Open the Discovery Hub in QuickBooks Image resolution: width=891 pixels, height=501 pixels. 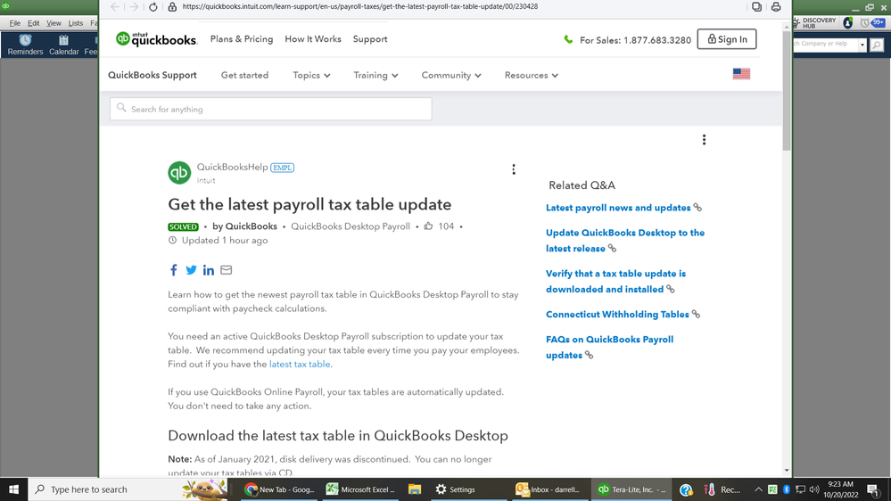(814, 22)
